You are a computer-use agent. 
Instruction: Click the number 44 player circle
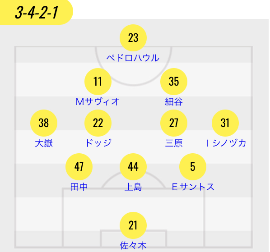point(133,167)
